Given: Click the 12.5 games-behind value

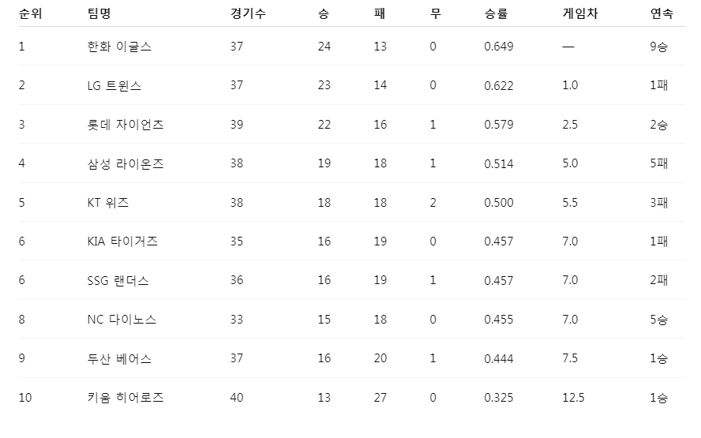Looking at the screenshot, I should (573, 397).
